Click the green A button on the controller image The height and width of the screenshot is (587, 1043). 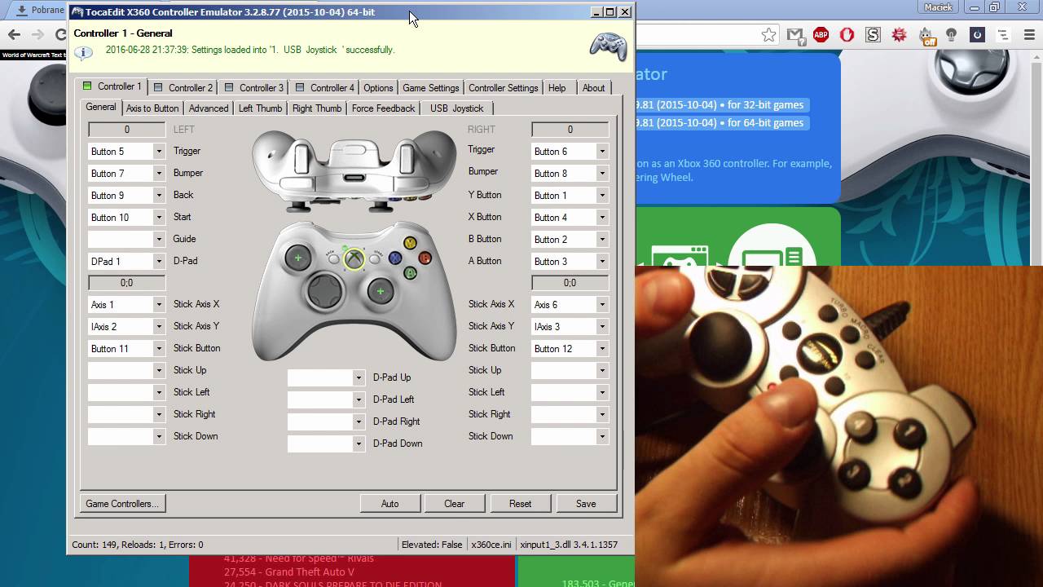point(410,273)
